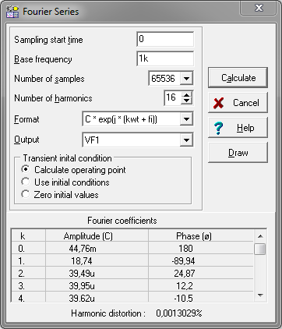Click the Calculate button

click(238, 78)
